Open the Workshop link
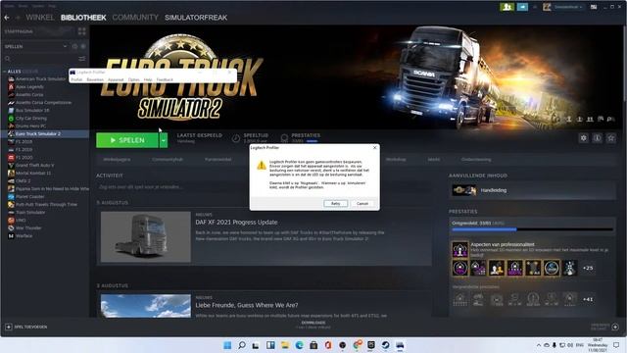The width and height of the screenshot is (627, 353). pos(396,159)
